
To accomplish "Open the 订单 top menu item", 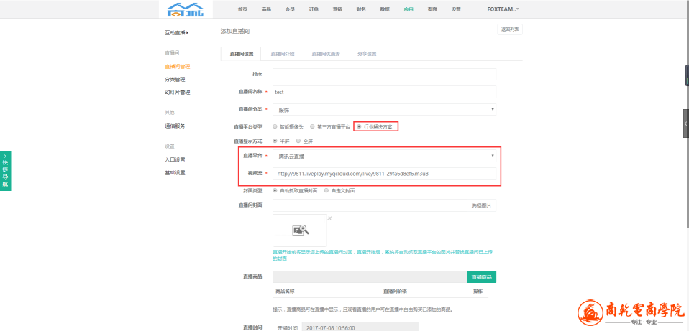I will tap(314, 9).
